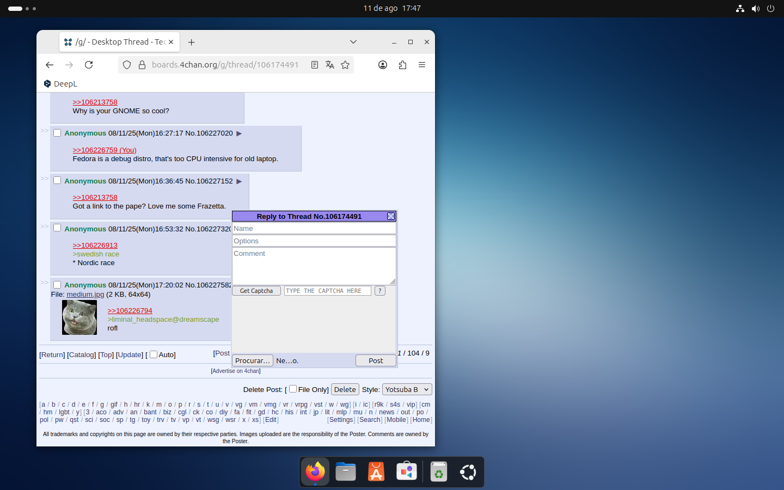
Task: Open a new browser tab
Action: (x=192, y=42)
